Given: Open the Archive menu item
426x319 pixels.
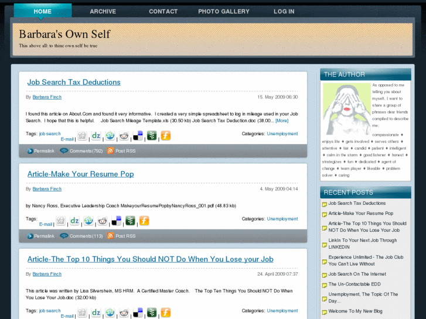Looking at the screenshot, I should (x=103, y=11).
